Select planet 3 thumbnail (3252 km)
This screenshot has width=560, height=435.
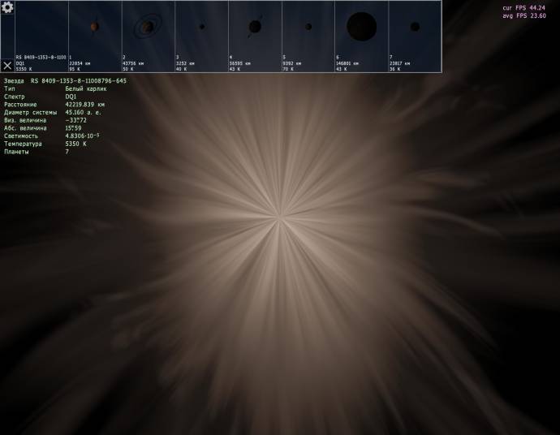click(201, 36)
